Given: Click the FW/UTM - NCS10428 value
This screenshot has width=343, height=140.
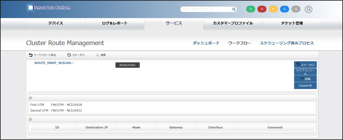Looking at the screenshot, I should click(x=67, y=105).
